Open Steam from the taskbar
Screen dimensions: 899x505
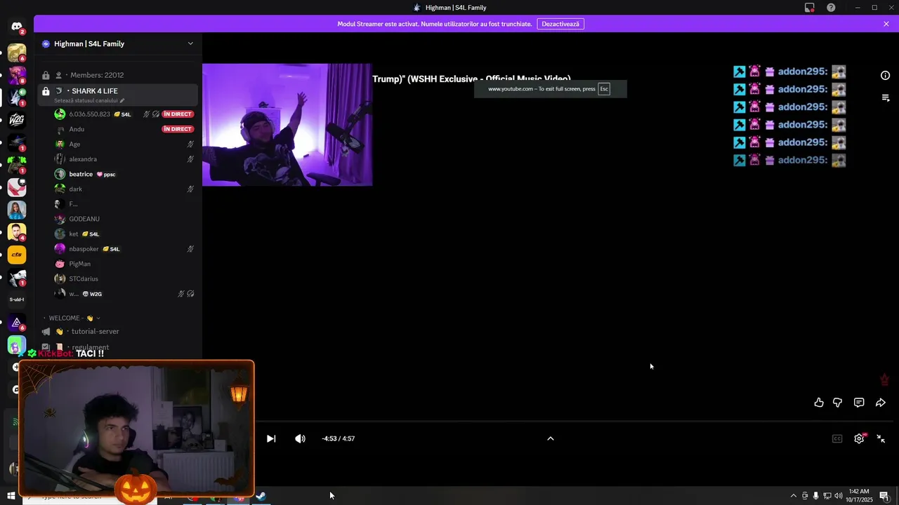(260, 496)
